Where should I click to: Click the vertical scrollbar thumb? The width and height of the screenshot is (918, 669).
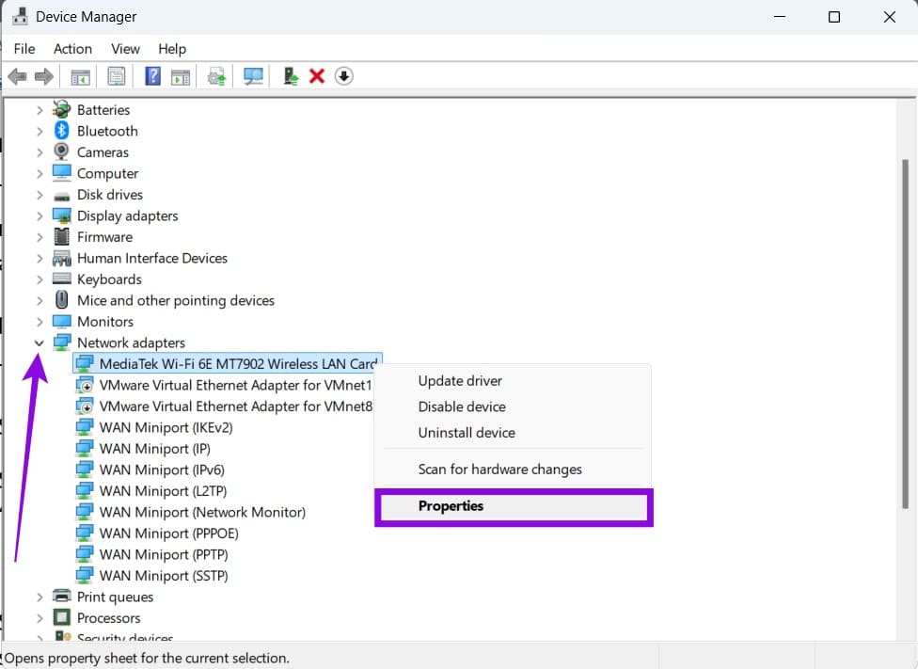[905, 334]
